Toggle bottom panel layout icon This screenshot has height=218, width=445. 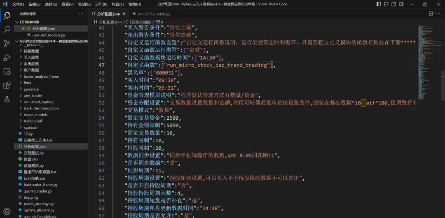coord(386,4)
